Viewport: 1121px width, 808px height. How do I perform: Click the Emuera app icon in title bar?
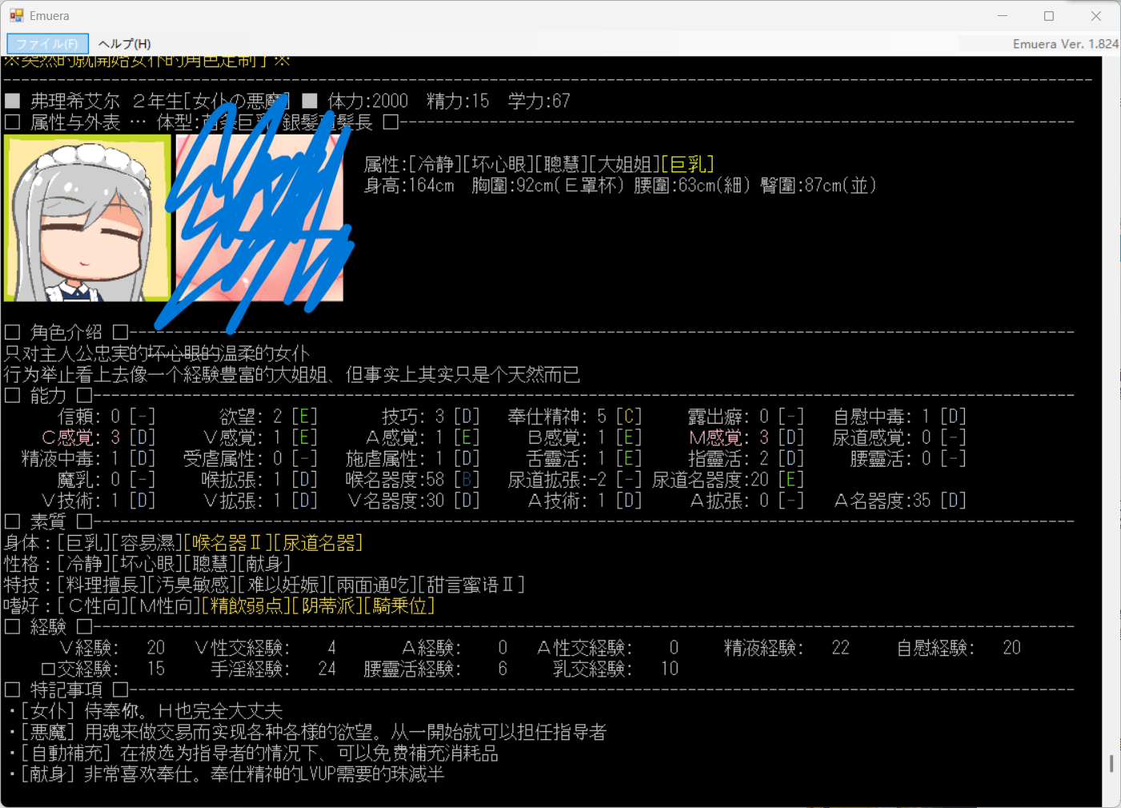(16, 15)
